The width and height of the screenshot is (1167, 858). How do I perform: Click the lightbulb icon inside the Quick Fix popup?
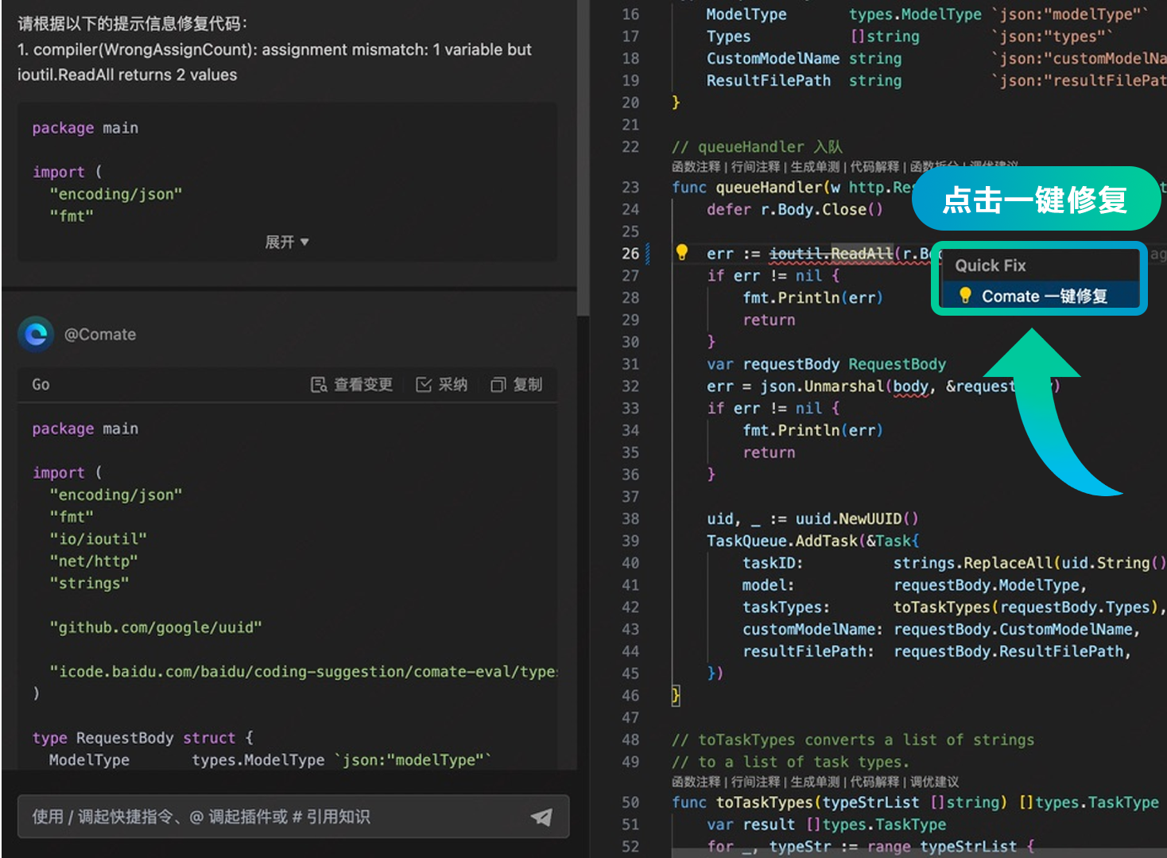coord(966,295)
